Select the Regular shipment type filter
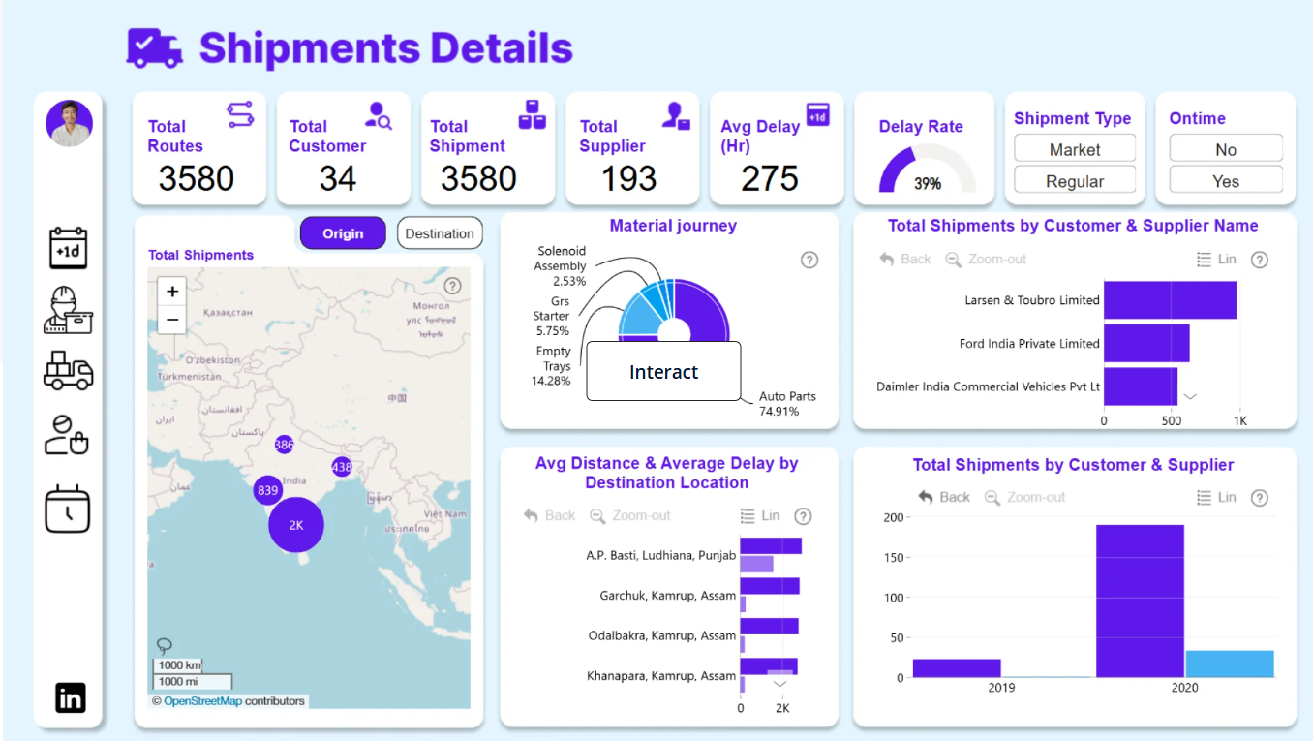The width and height of the screenshot is (1313, 741). (x=1074, y=181)
